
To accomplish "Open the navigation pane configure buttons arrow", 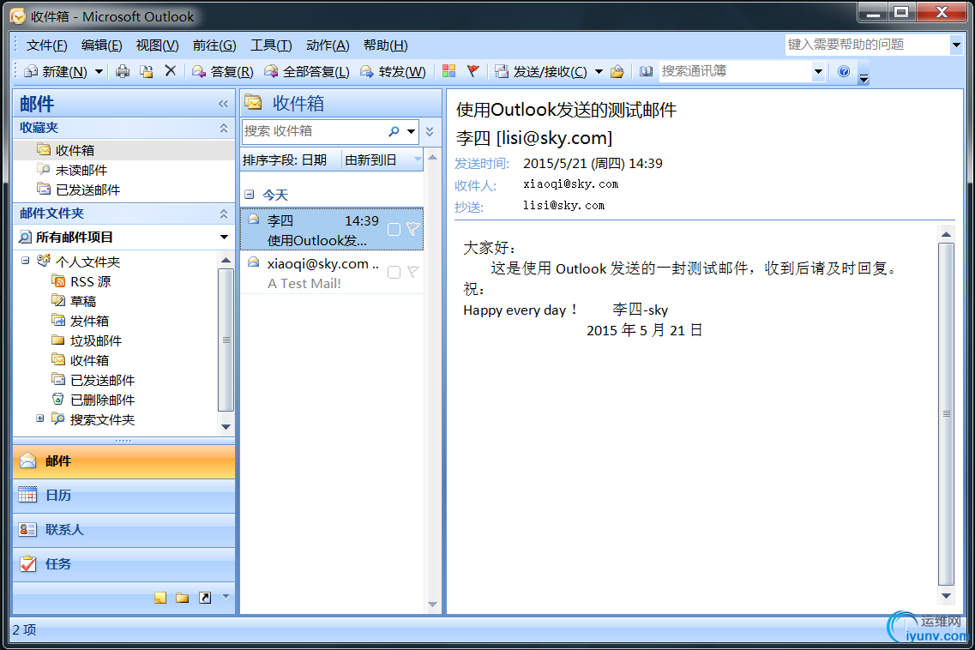I will pos(226,597).
